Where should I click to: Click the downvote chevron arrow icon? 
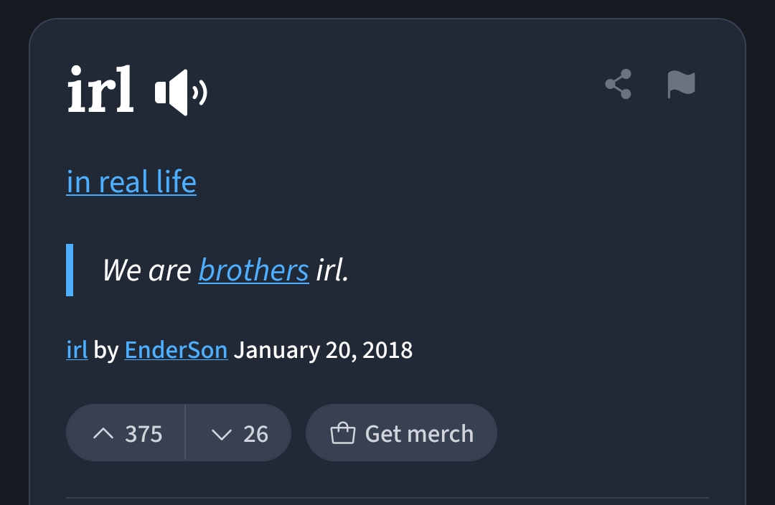coord(222,434)
